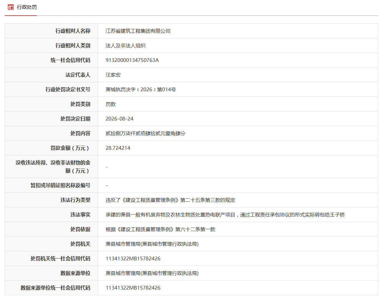Click the label 暂扣或吊销证照名称及编号
This screenshot has height=298, width=382.
[60, 185]
